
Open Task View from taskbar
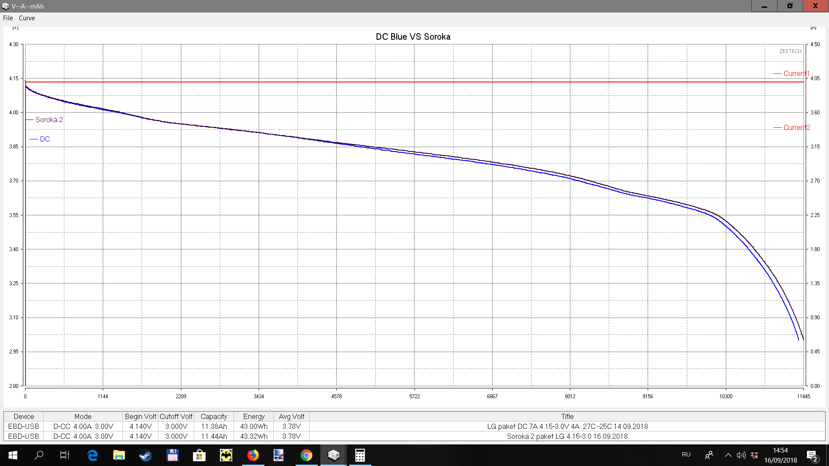point(65,455)
